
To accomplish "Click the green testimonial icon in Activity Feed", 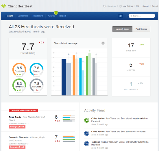I will pos(87,120).
